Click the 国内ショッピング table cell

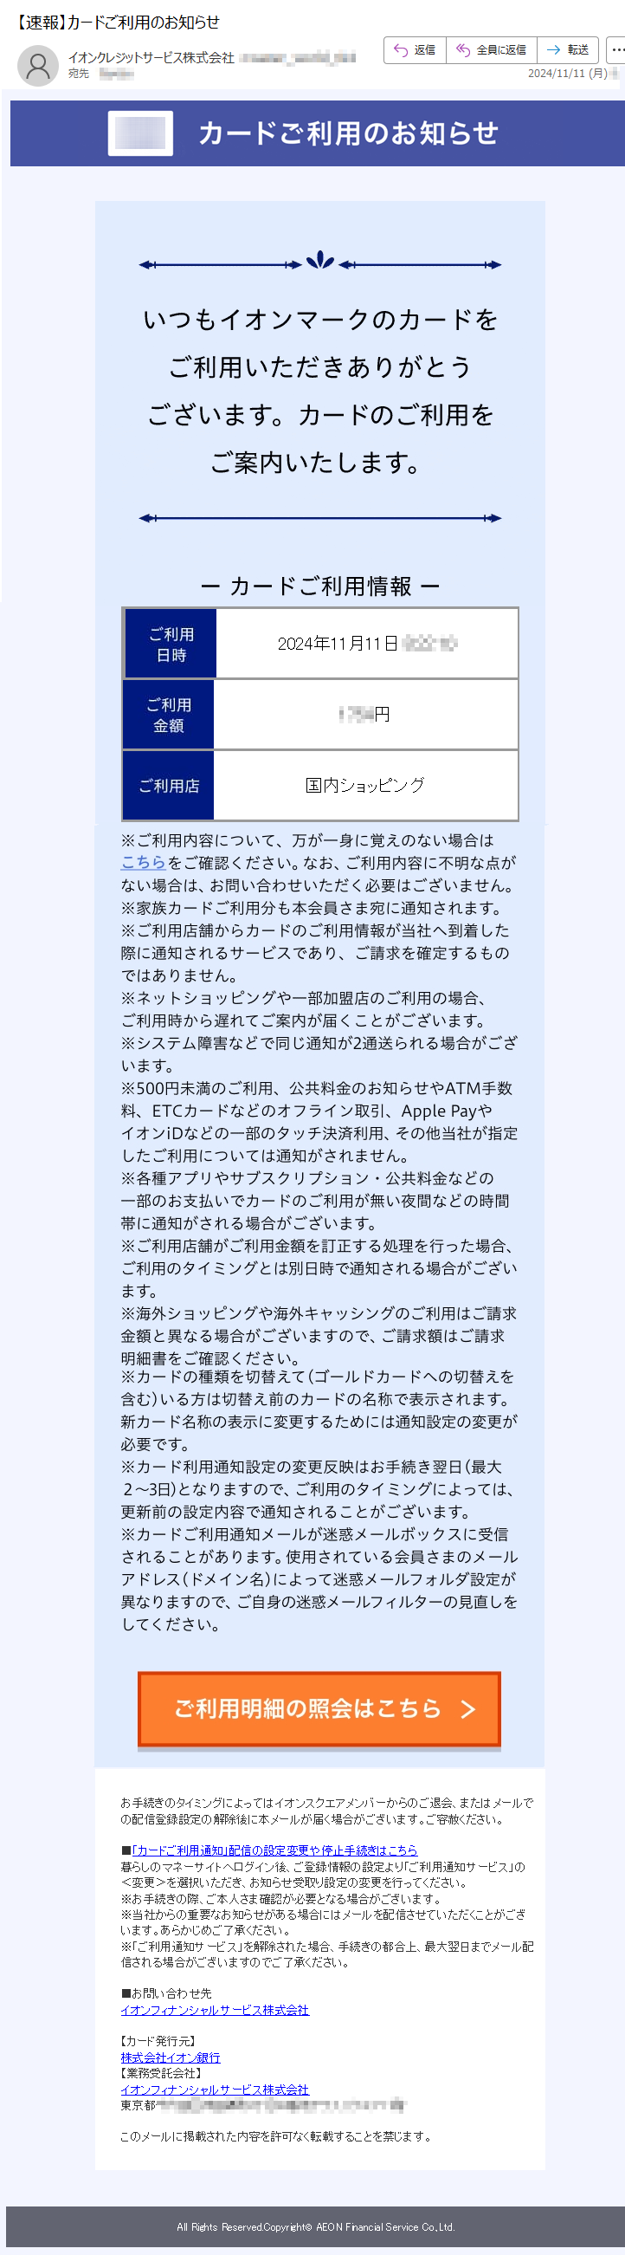click(365, 785)
